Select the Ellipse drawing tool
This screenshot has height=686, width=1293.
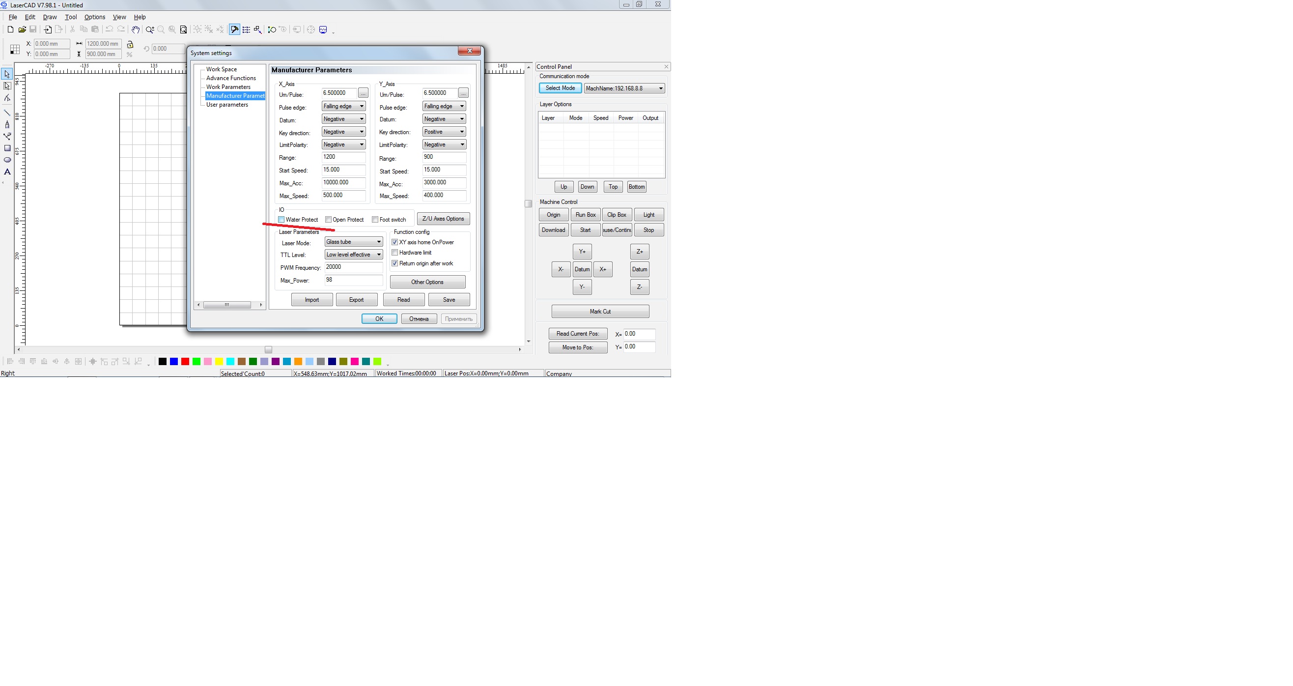coord(7,160)
